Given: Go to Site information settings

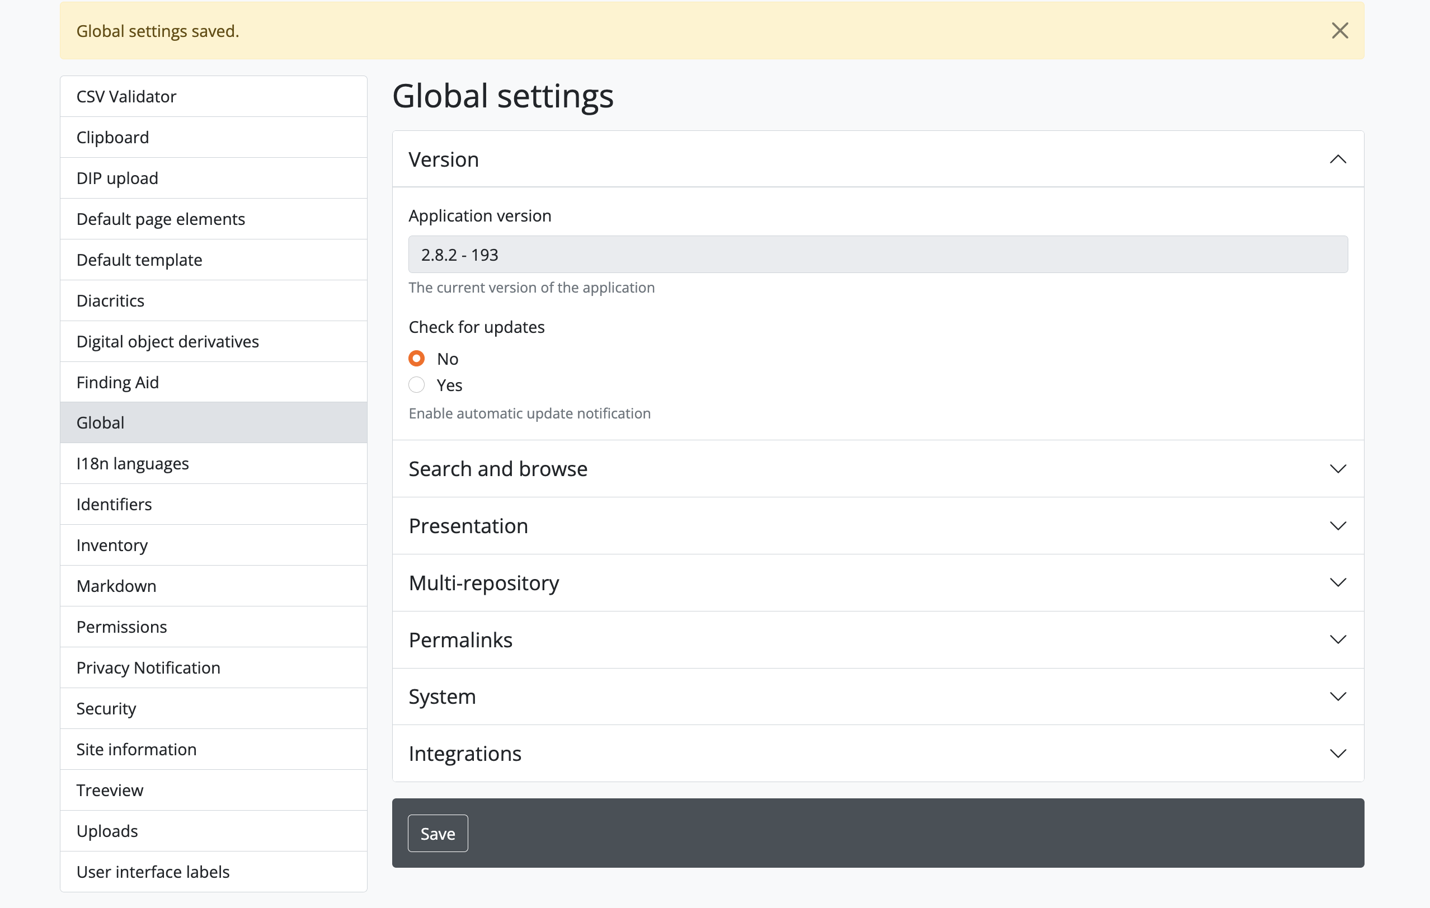Looking at the screenshot, I should pos(136,749).
